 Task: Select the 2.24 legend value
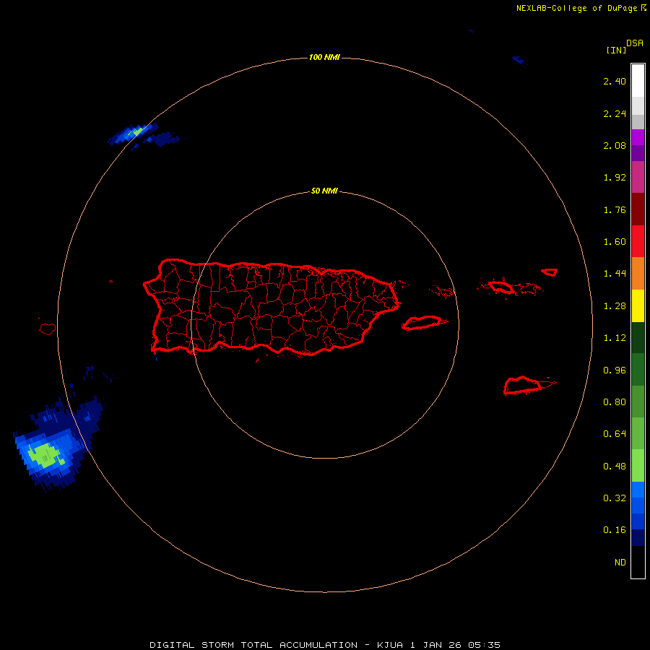click(x=615, y=113)
